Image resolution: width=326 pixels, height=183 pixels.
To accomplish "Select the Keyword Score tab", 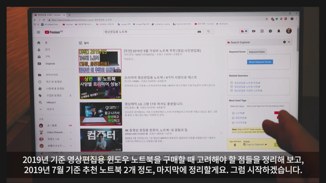I will (x=237, y=52).
